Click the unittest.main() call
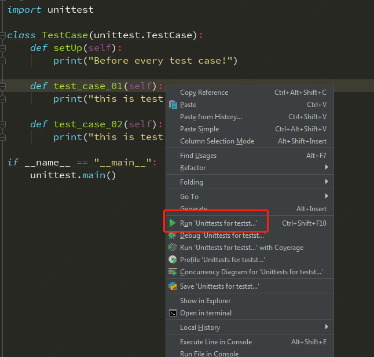This screenshot has height=357, width=374. (x=73, y=175)
